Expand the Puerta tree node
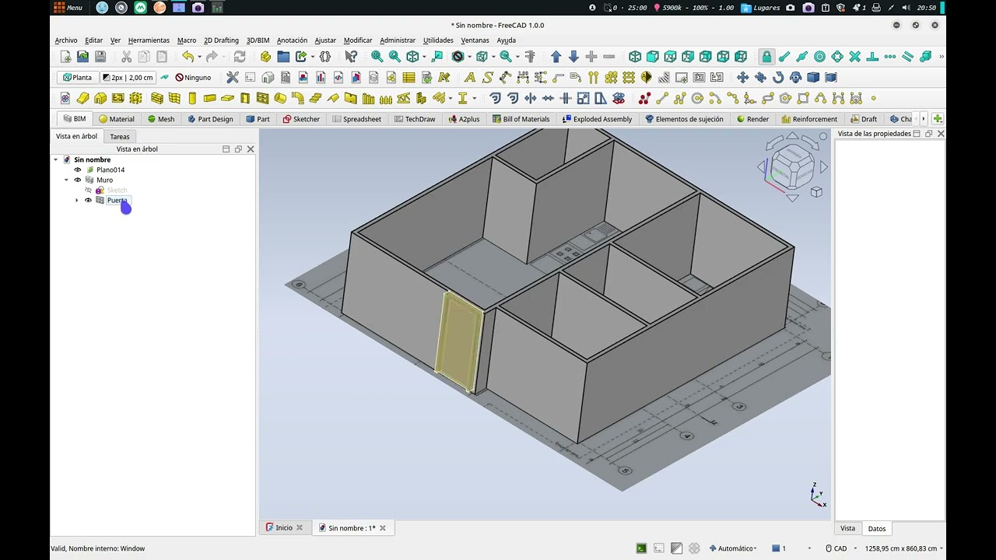Screen dimensions: 996x560 [76, 200]
